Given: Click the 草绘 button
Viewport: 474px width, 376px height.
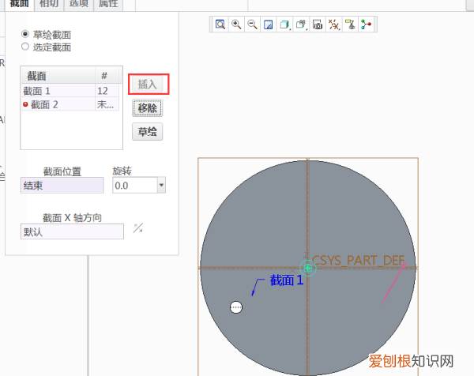Looking at the screenshot, I should coord(147,131).
